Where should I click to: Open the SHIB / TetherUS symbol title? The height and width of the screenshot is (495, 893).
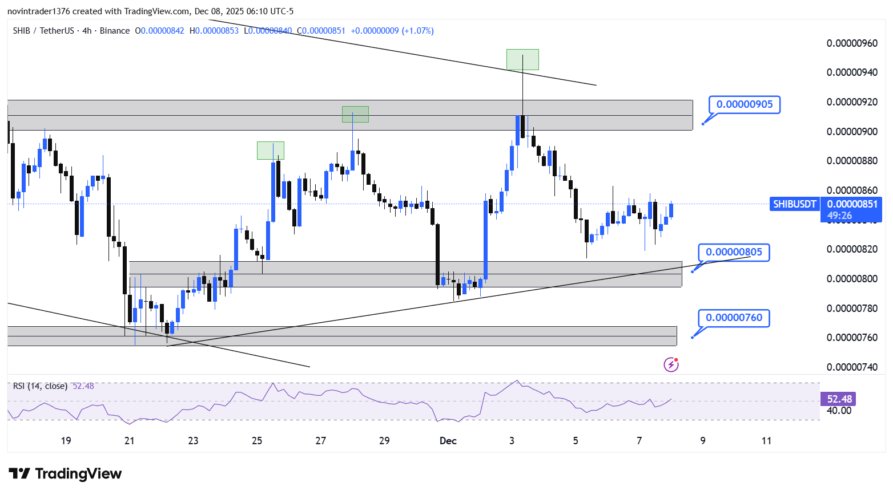click(43, 31)
